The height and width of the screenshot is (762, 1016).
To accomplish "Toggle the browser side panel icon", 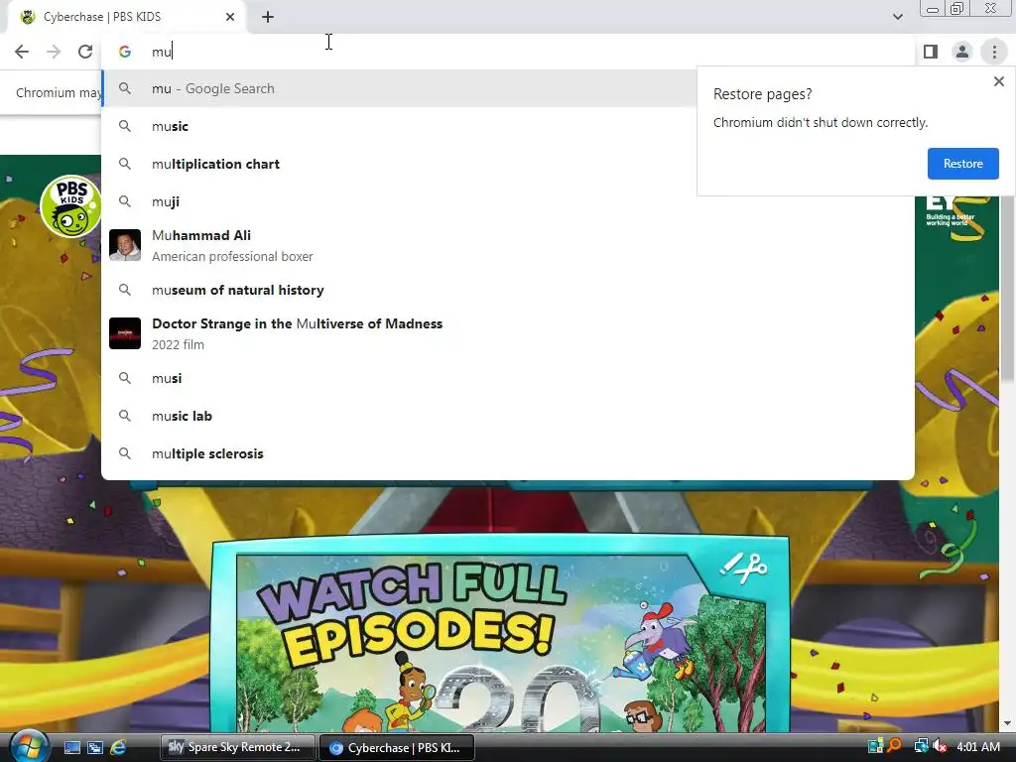I will point(931,52).
